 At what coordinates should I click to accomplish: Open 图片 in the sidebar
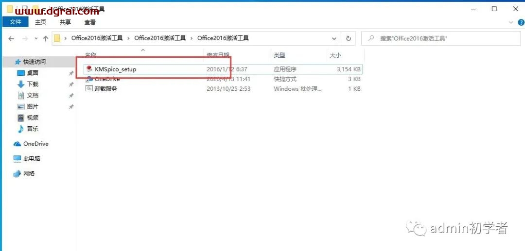click(x=33, y=107)
